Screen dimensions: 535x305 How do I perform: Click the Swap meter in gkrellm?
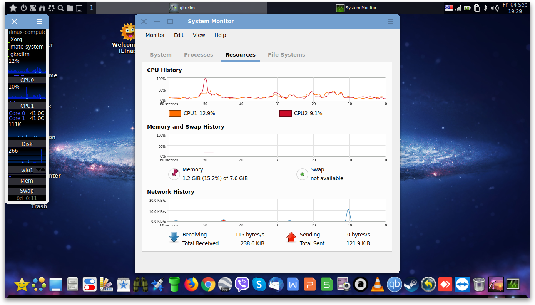click(x=27, y=191)
